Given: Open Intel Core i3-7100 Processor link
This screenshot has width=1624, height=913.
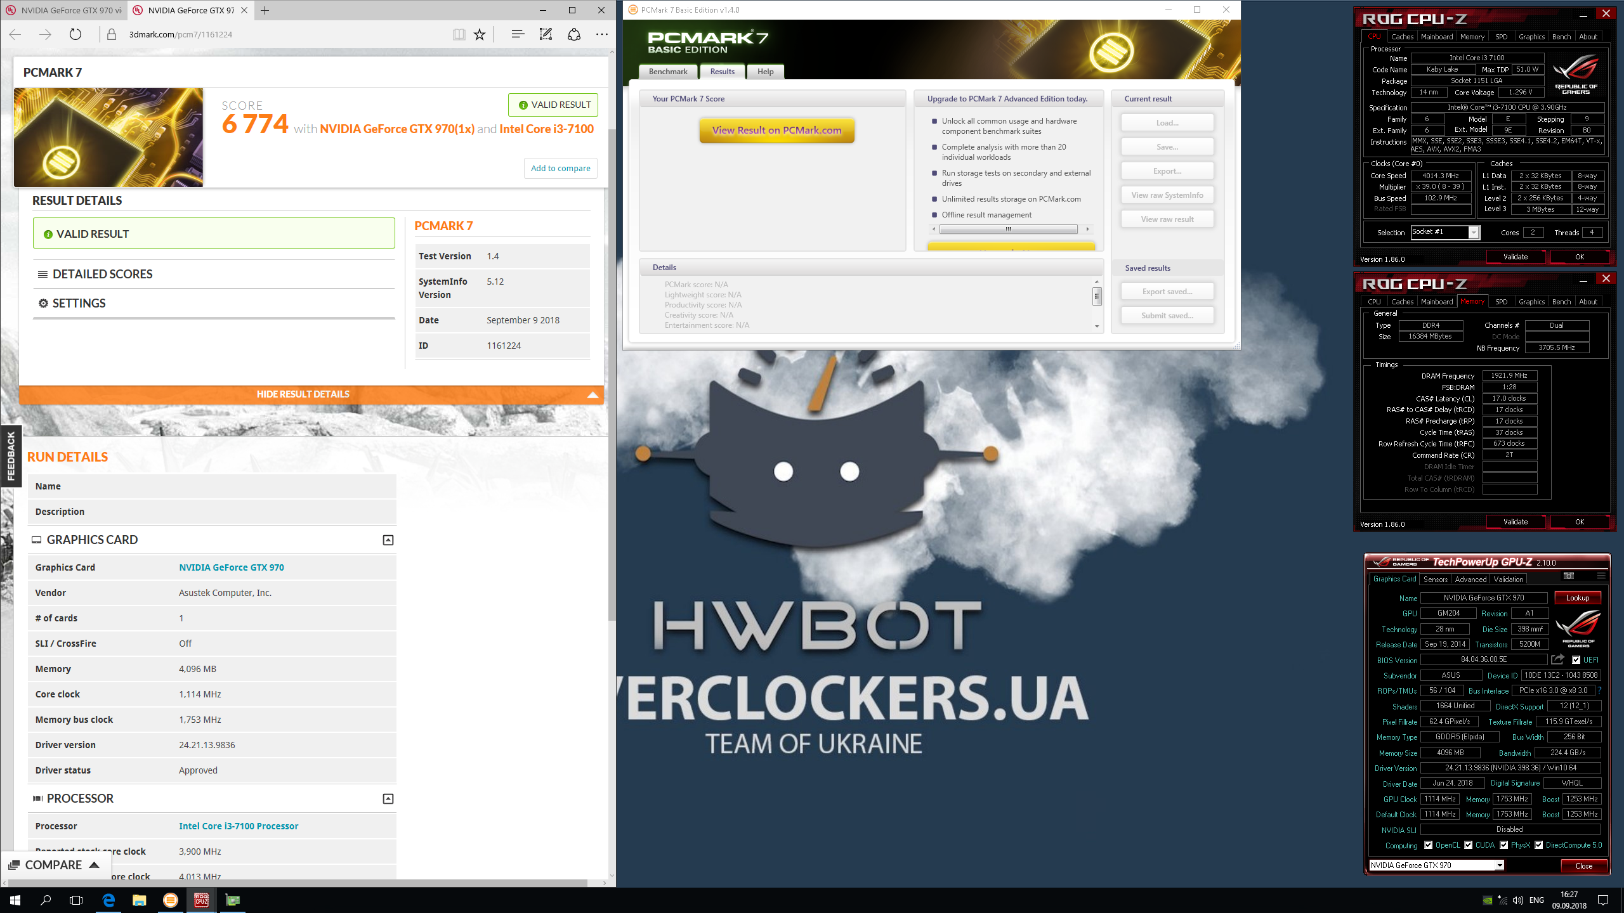Looking at the screenshot, I should click(239, 826).
